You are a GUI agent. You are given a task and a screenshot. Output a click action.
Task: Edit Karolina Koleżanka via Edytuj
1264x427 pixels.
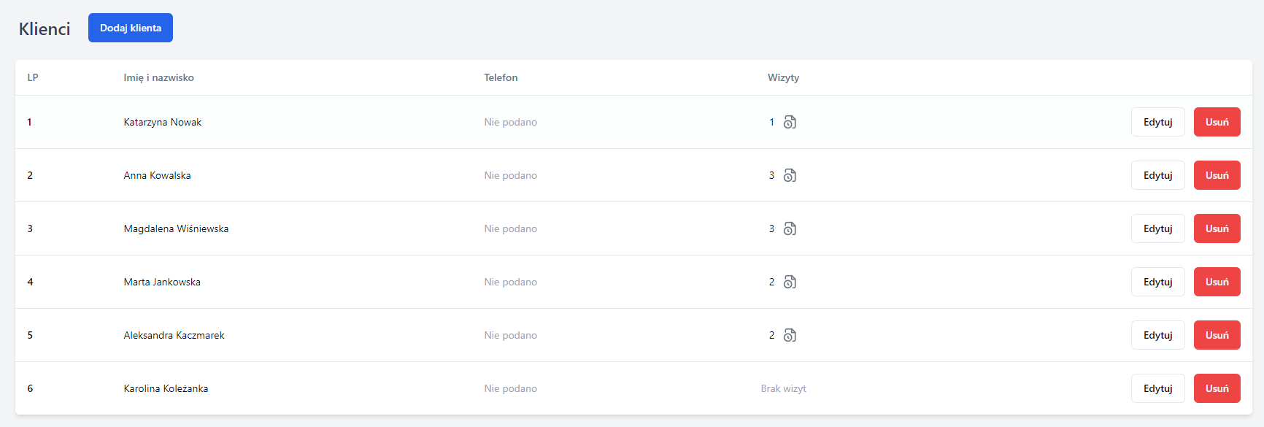coord(1158,388)
